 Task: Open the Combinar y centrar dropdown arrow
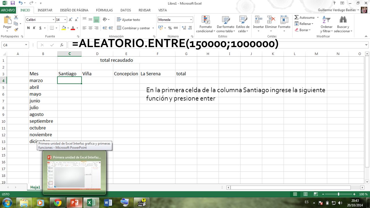pos(153,28)
